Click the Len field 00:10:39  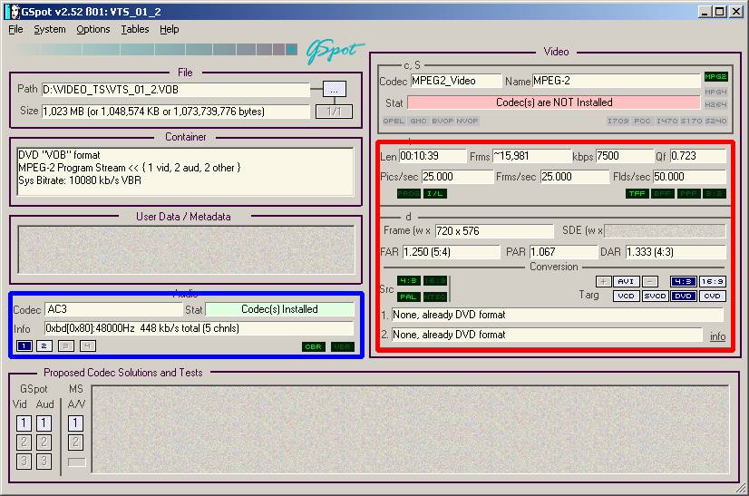(433, 156)
